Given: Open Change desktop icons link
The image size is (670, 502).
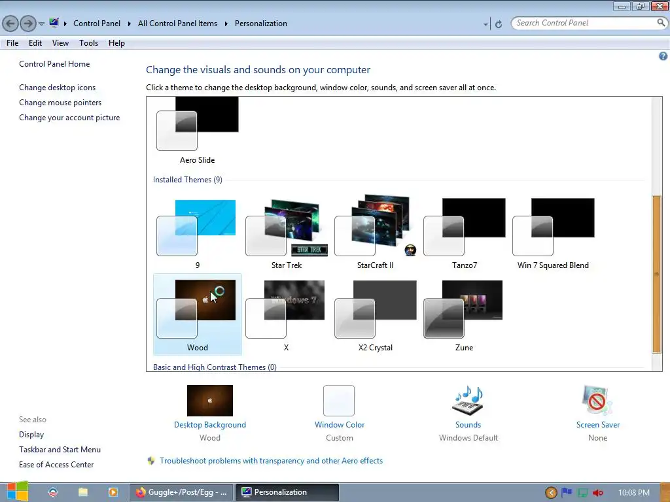Looking at the screenshot, I should (58, 88).
